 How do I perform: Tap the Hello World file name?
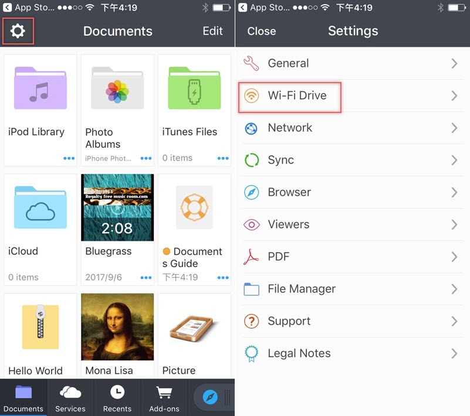35,371
